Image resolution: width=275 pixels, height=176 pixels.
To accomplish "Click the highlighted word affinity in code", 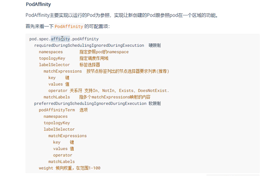I will coord(60,39).
